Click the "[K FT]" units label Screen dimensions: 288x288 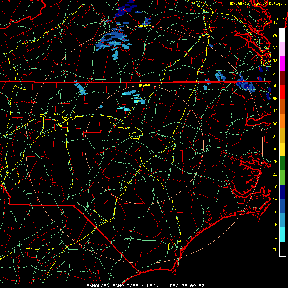click(x=270, y=22)
